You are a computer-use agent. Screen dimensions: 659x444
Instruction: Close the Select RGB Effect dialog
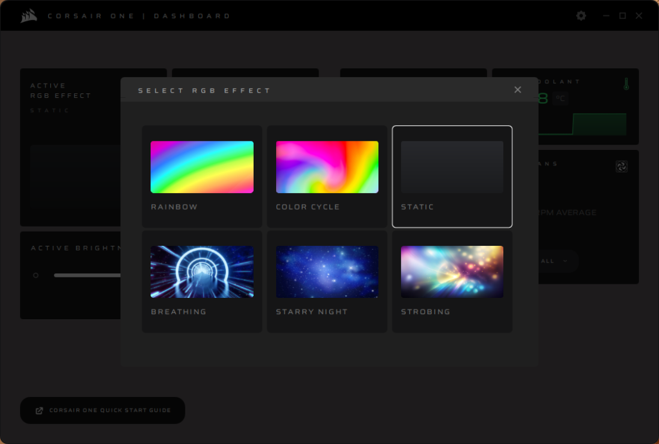click(518, 90)
